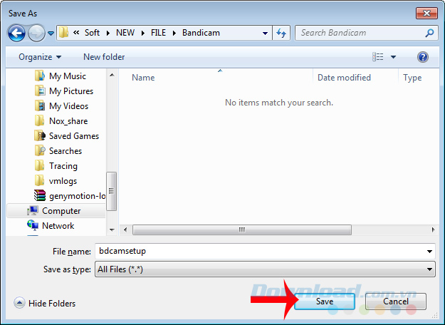The image size is (445, 325).
Task: Sort by the Type column header
Action: point(412,78)
